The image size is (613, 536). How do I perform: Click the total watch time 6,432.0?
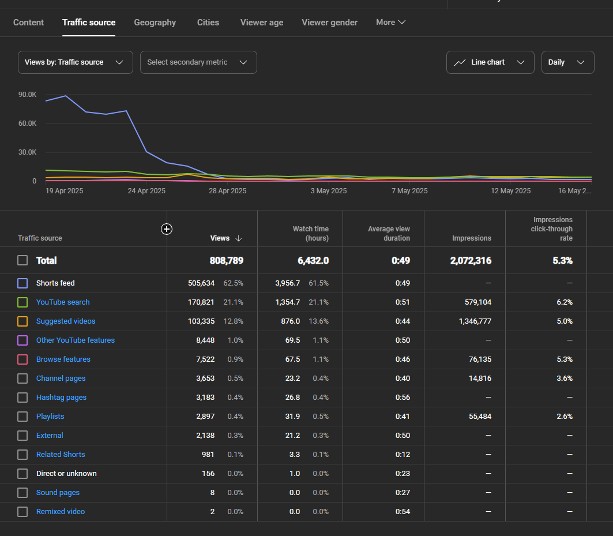pyautogui.click(x=313, y=261)
